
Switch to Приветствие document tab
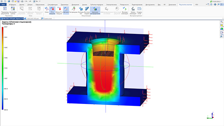click(x=47, y=19)
